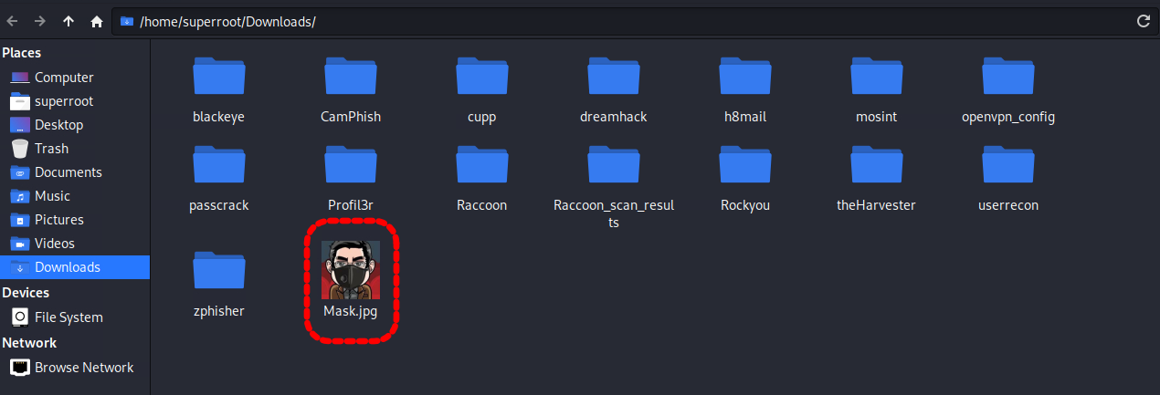
Task: Select the theHarvester folder icon
Action: pos(877,165)
